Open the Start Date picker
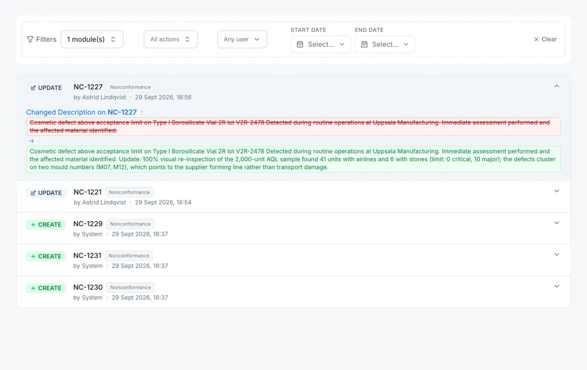The height and width of the screenshot is (370, 587). [321, 44]
